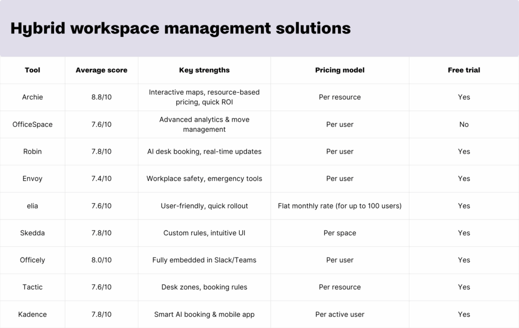Image resolution: width=519 pixels, height=328 pixels.
Task: Click the '7.4/10' score cell
Action: (x=101, y=179)
